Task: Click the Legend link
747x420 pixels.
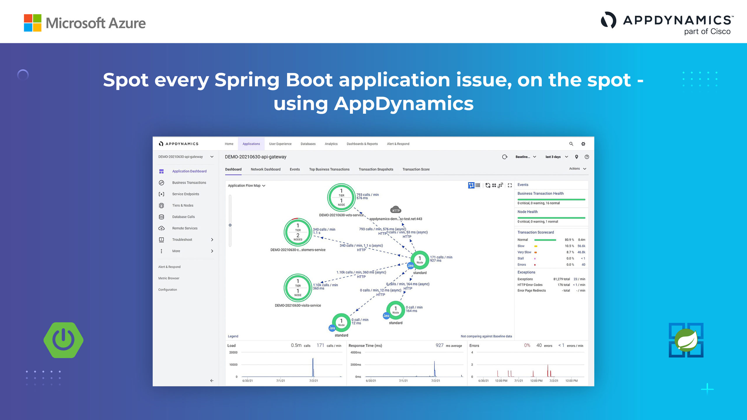Action: click(x=233, y=336)
